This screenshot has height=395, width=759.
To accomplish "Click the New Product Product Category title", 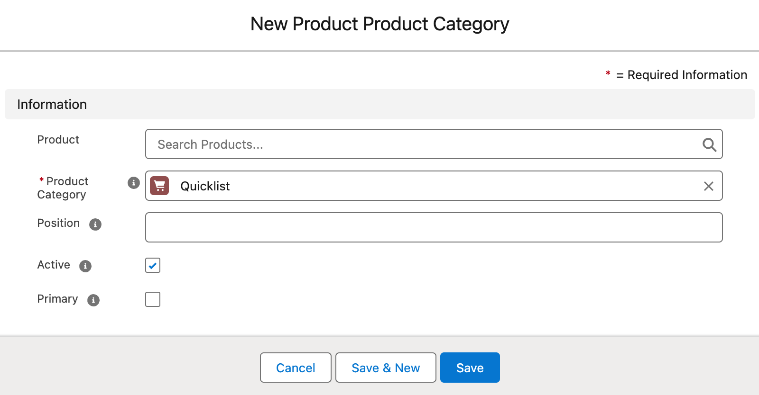I will [x=379, y=24].
